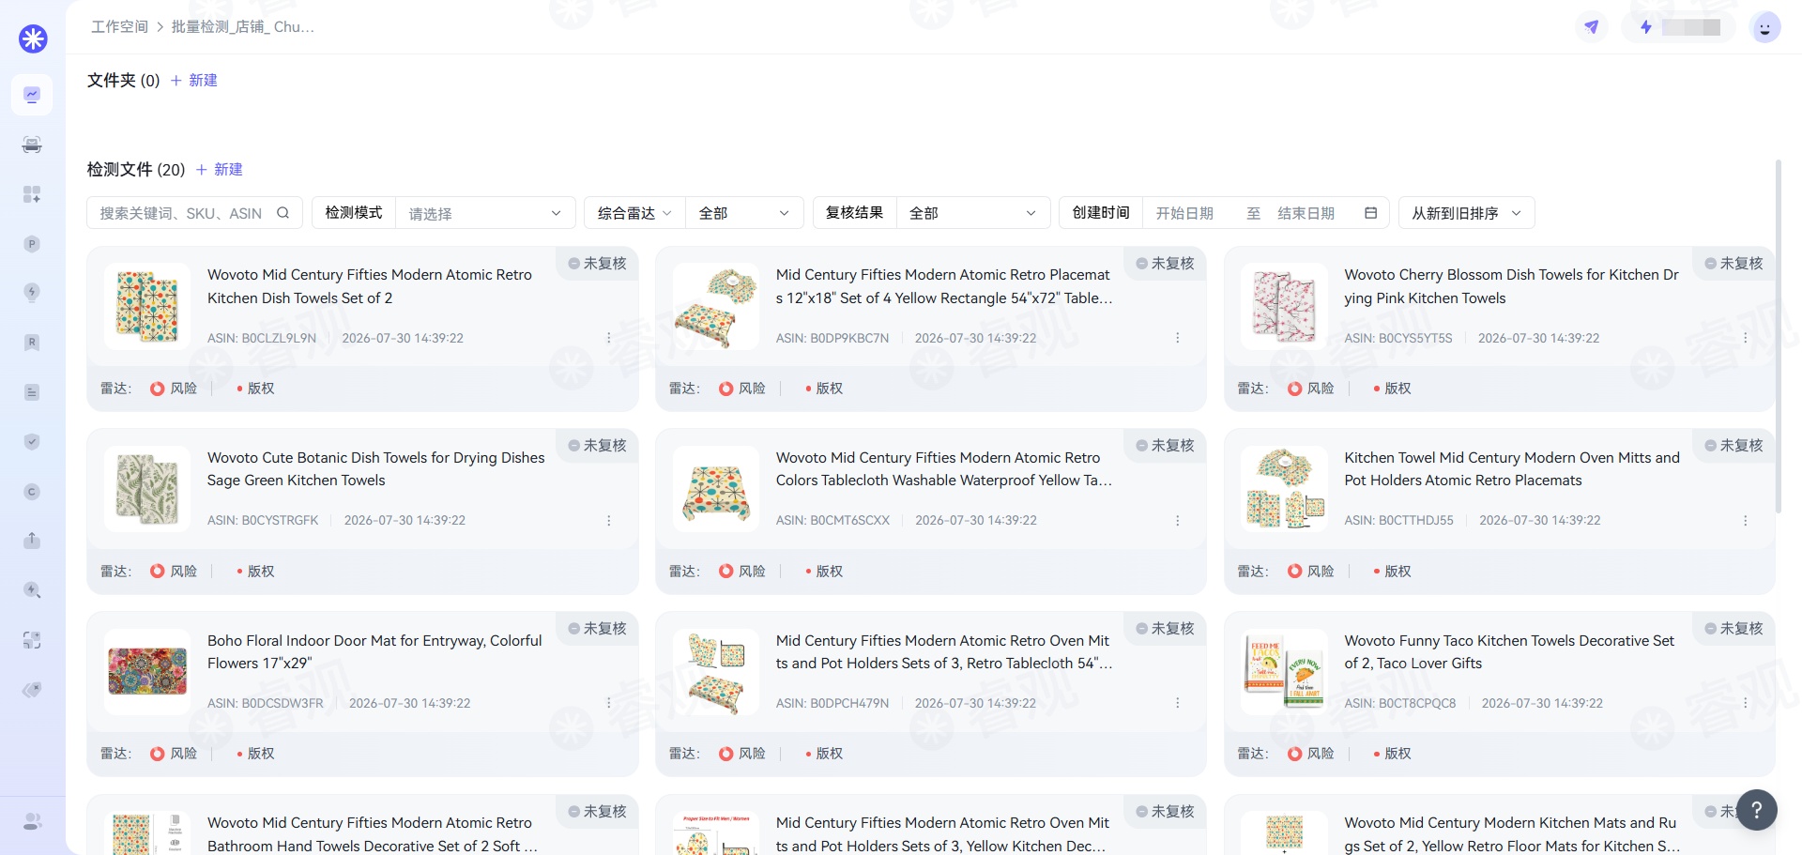Image resolution: width=1802 pixels, height=855 pixels.
Task: Click the blue snowflake app logo
Action: pyautogui.click(x=33, y=38)
